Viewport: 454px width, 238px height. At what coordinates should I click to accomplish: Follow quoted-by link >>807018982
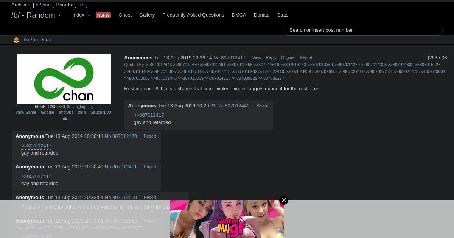(244, 72)
